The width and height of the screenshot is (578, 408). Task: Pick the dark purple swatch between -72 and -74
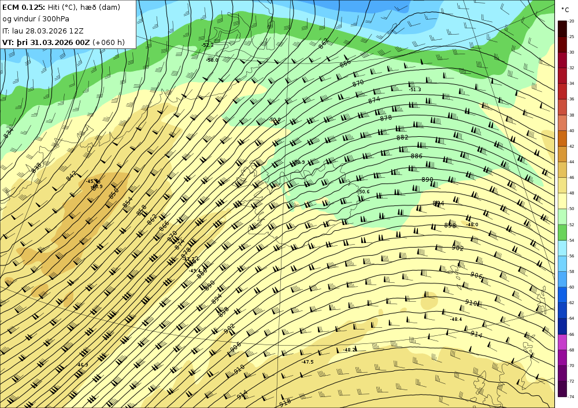[x=562, y=389]
